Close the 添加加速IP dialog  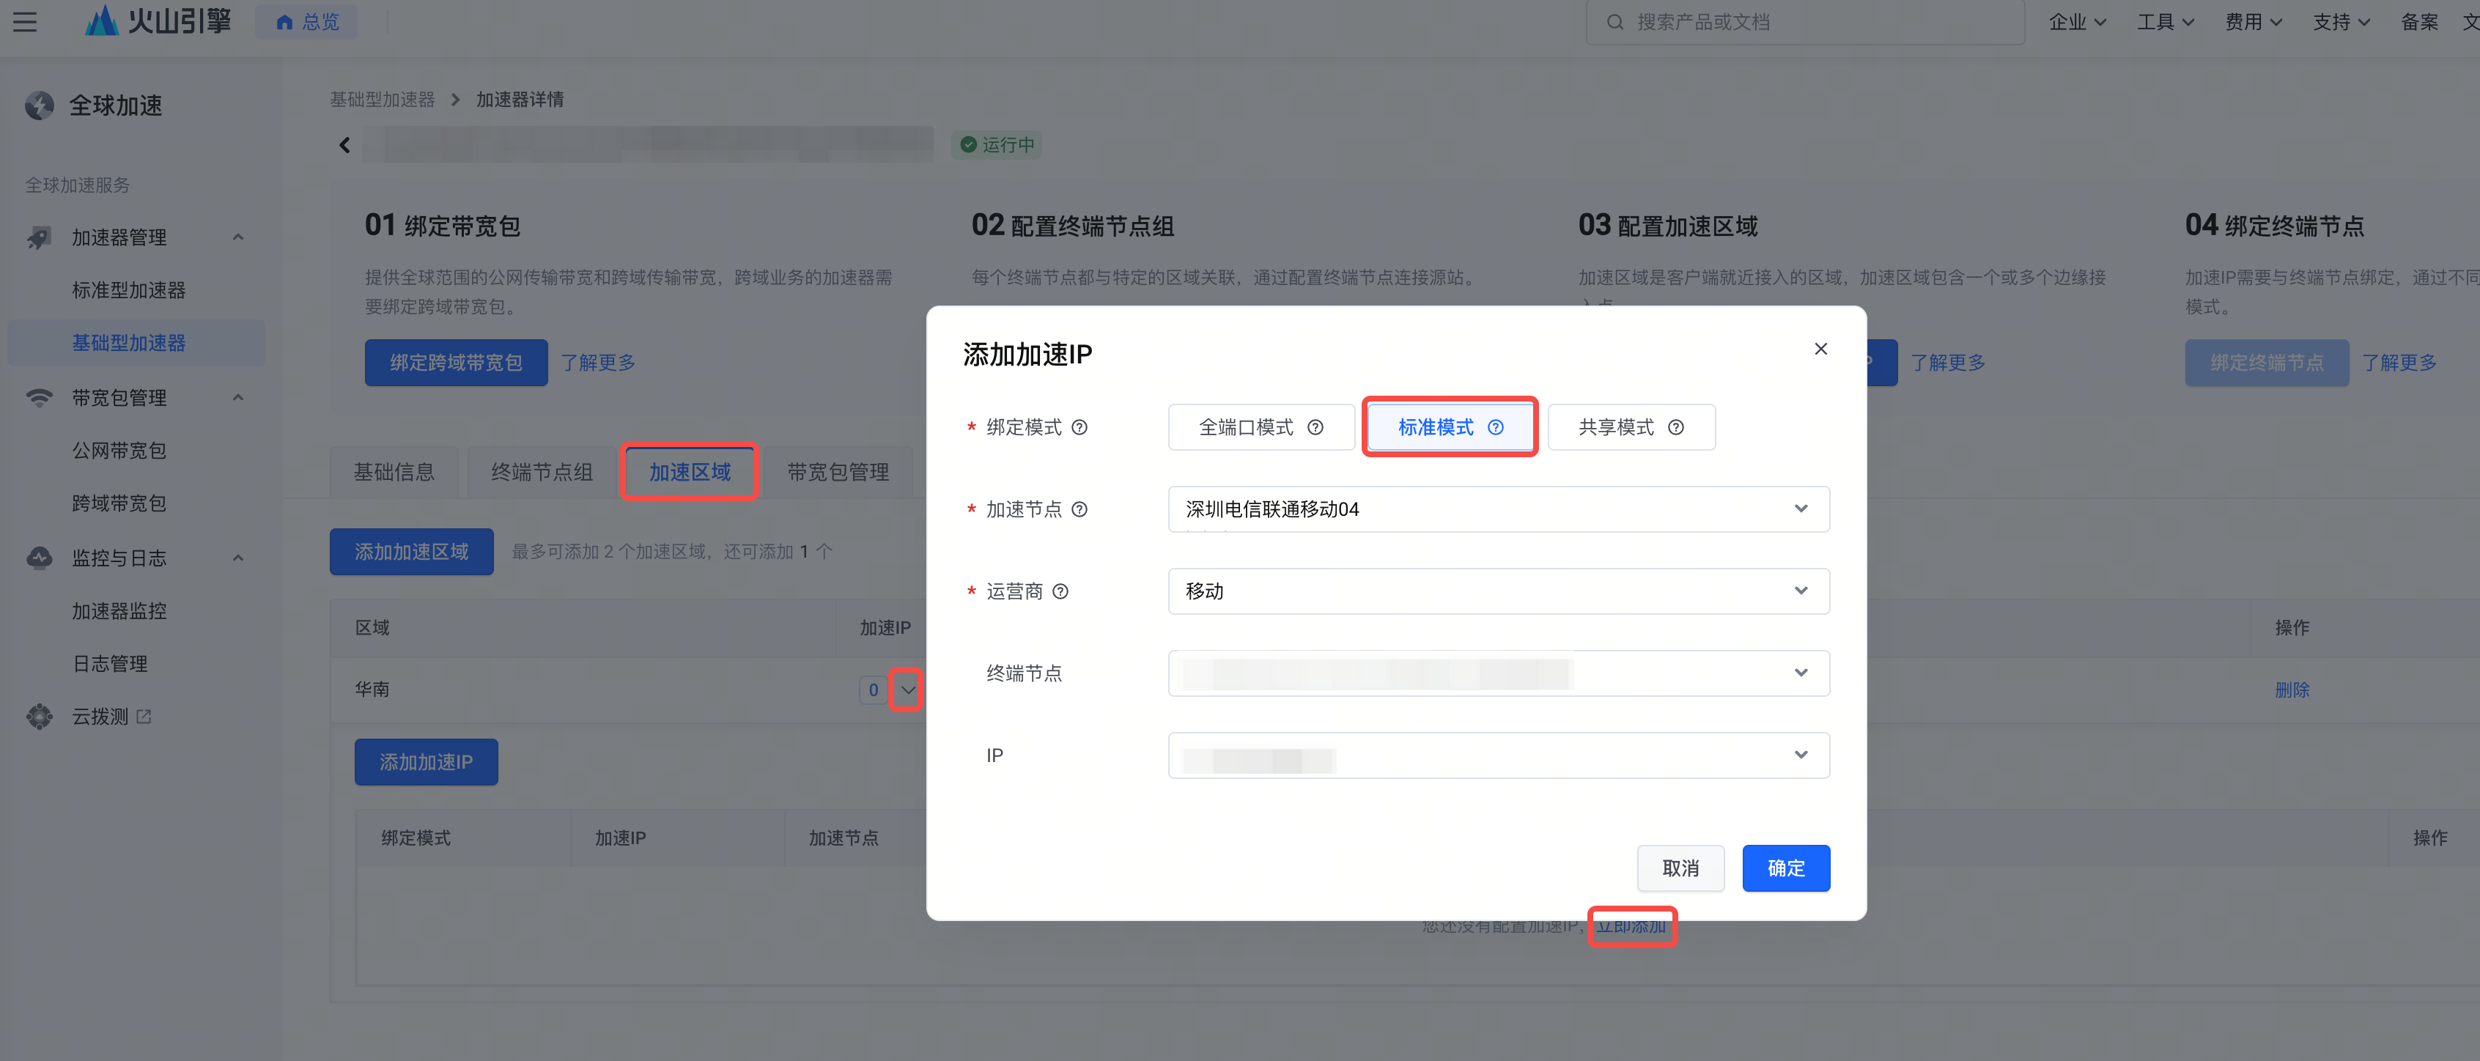1820,349
